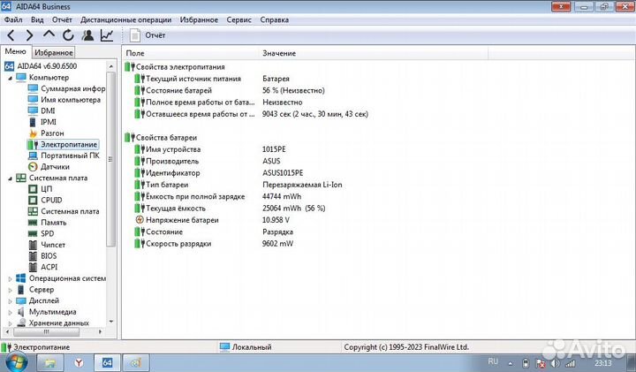Generate a report with the Отчёт button

click(148, 35)
